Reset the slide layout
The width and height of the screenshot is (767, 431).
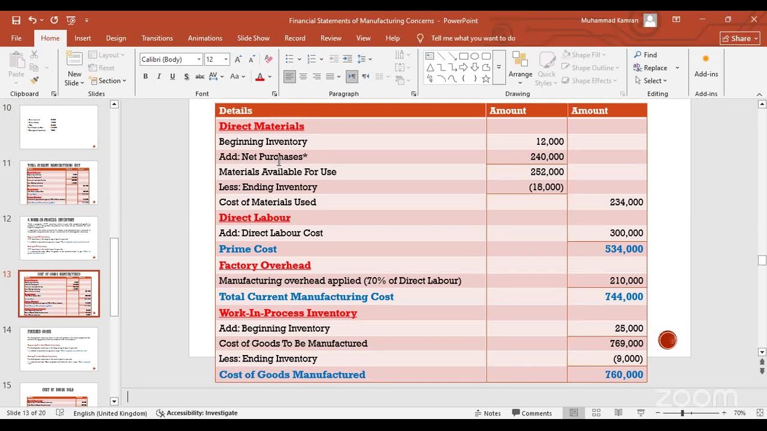[102, 68]
